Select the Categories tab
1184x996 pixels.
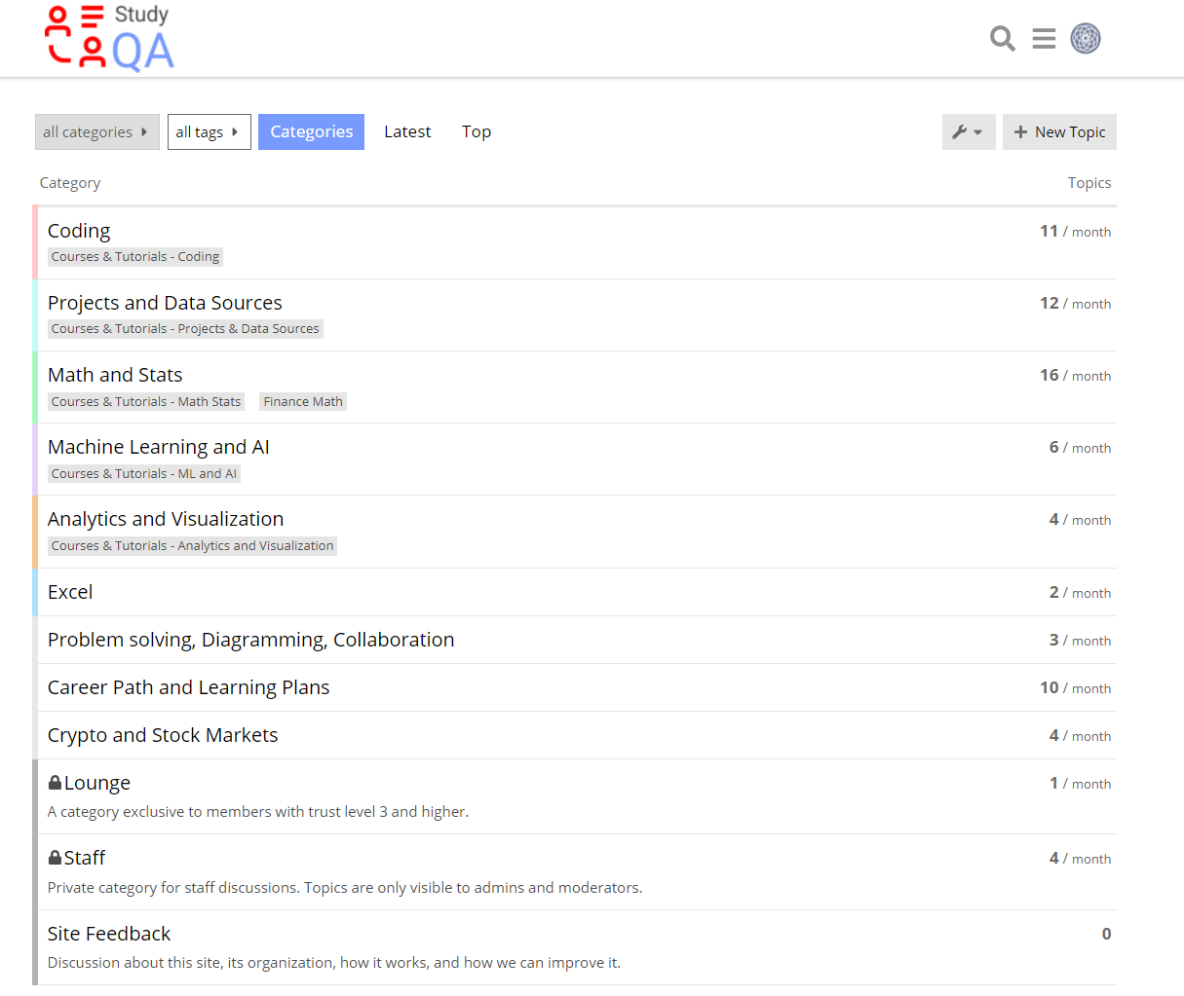pos(311,132)
